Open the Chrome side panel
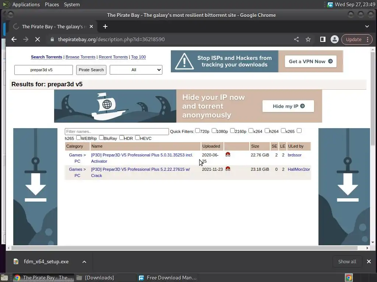The height and width of the screenshot is (282, 377). pos(323,39)
